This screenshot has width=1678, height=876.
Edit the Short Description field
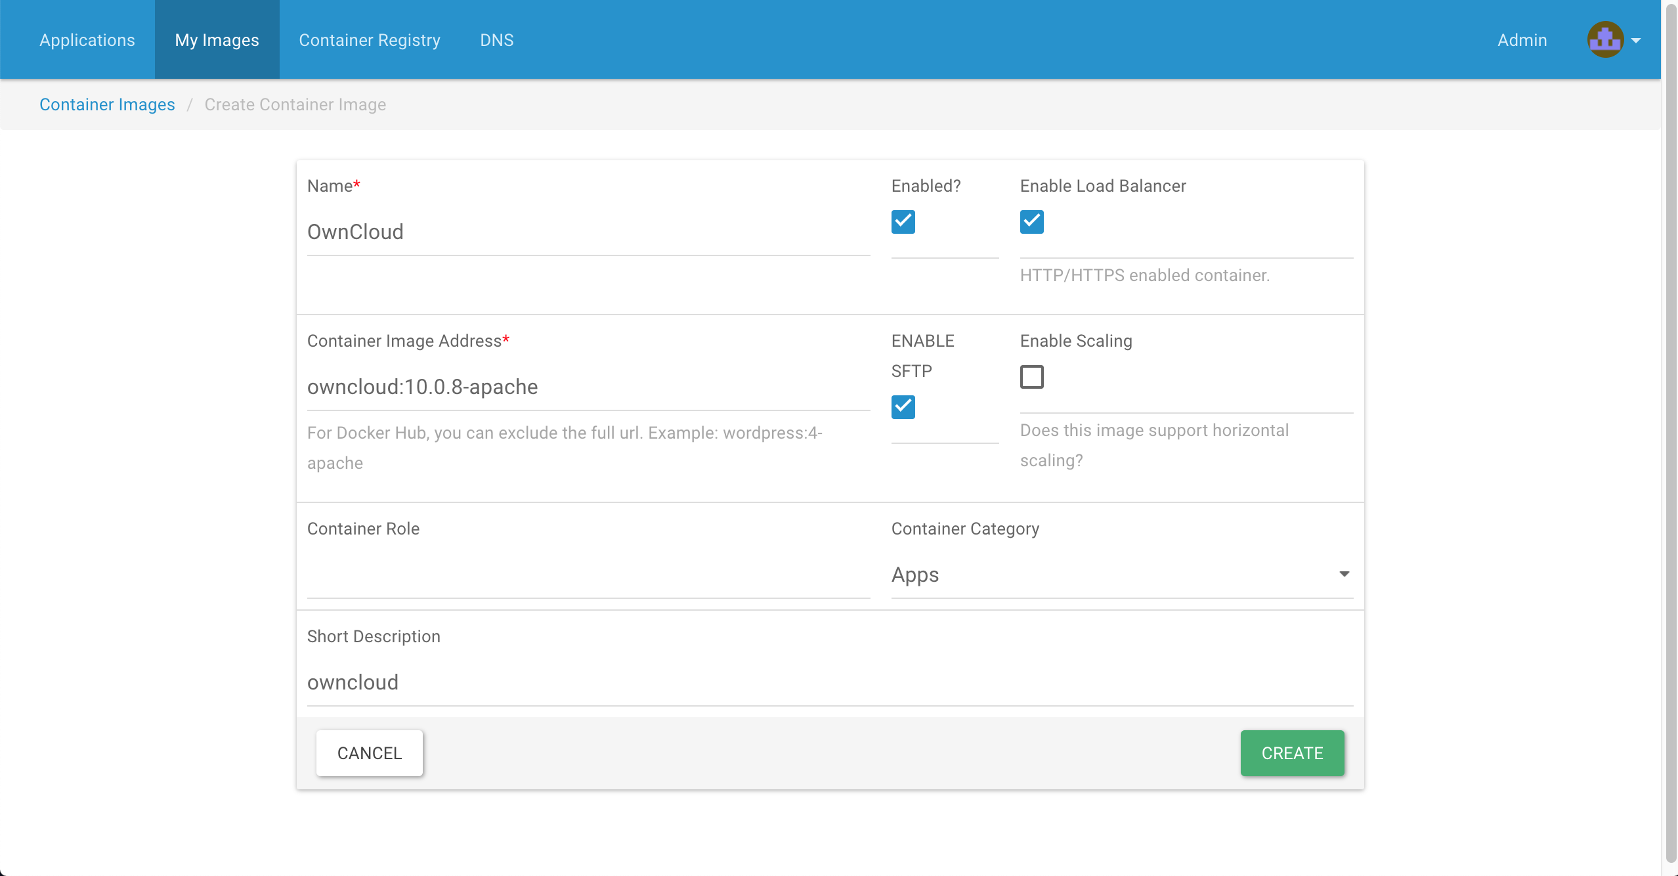click(x=830, y=682)
